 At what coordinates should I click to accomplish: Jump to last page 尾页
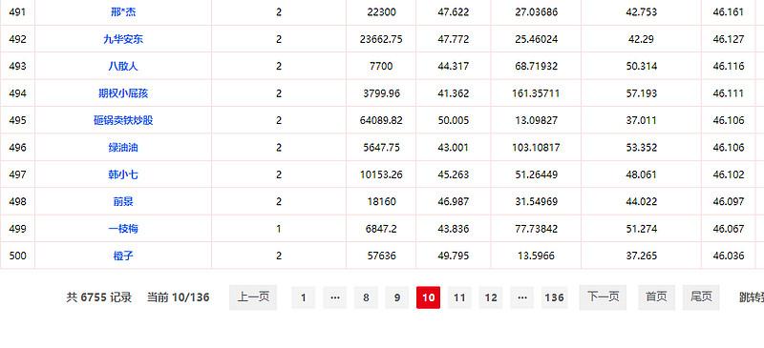click(x=701, y=297)
